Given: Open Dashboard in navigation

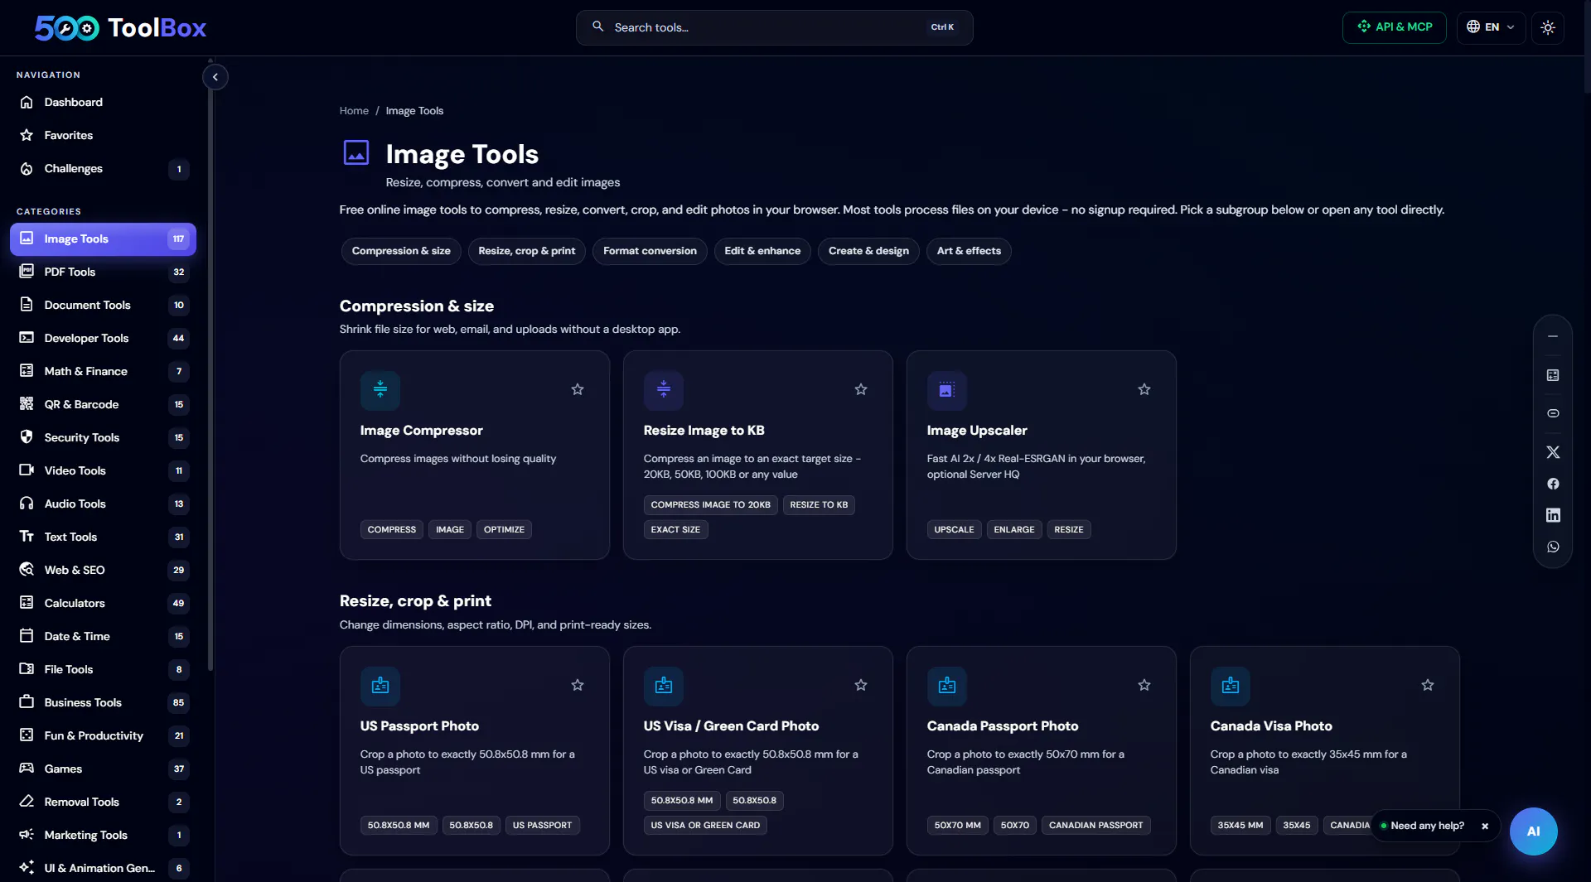Looking at the screenshot, I should [x=103, y=102].
